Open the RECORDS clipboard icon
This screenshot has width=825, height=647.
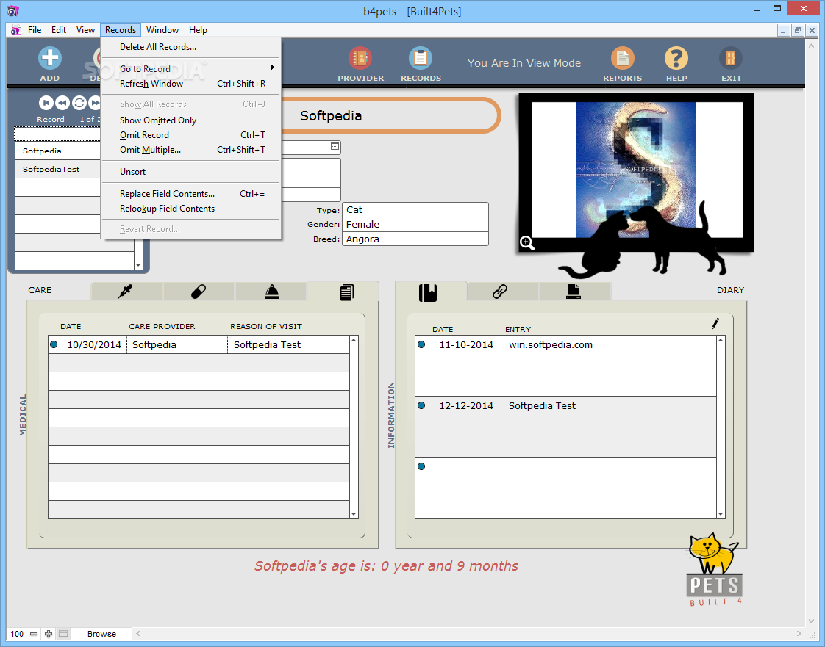[421, 58]
